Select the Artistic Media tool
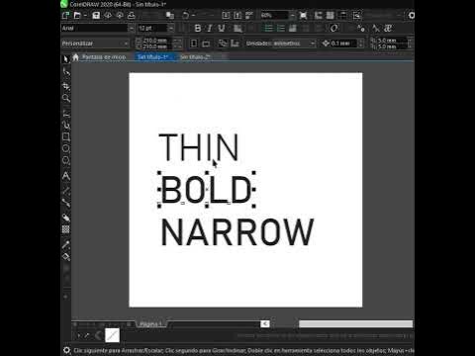The image size is (475, 356). click(66, 125)
